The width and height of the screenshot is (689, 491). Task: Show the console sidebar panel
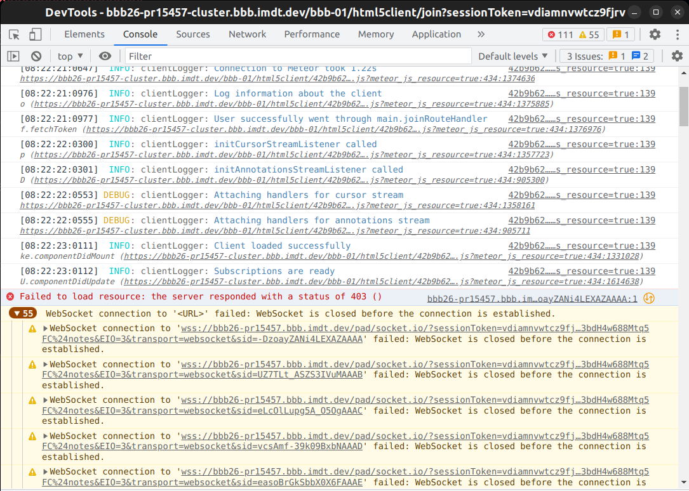[x=12, y=56]
